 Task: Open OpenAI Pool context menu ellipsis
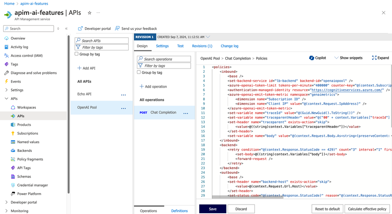(124, 108)
